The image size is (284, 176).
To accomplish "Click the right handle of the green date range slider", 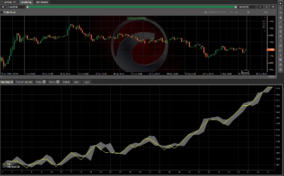I will coord(235,7).
